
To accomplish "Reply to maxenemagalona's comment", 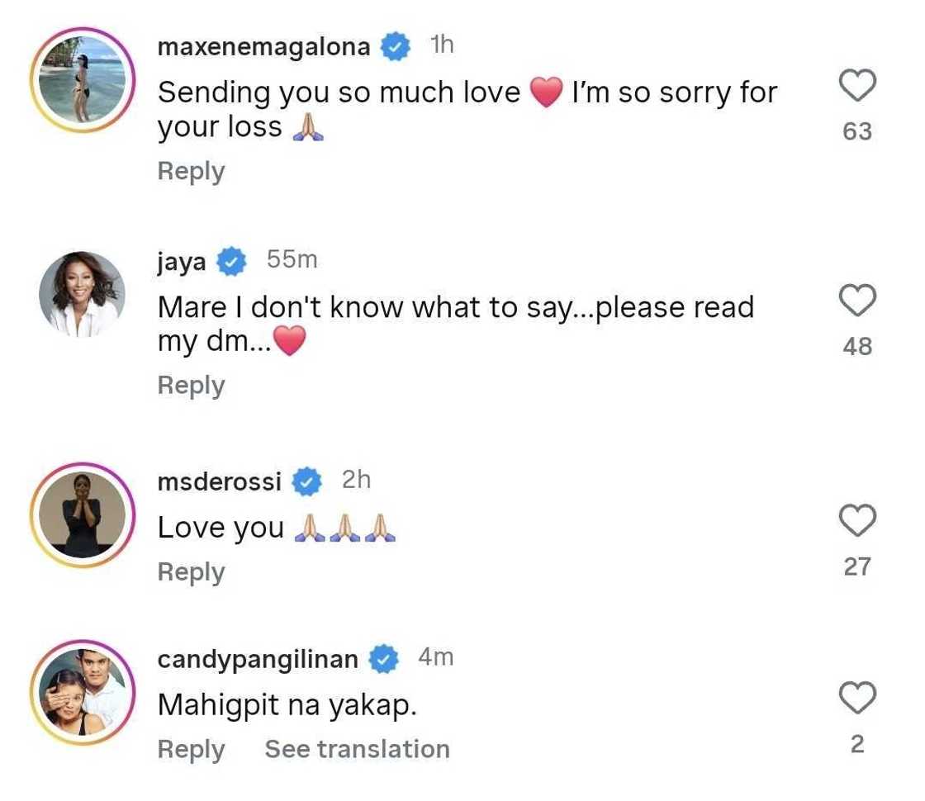I will coord(191,171).
